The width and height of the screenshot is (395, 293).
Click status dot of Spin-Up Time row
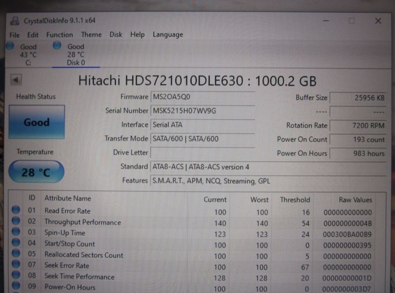[x=16, y=231]
